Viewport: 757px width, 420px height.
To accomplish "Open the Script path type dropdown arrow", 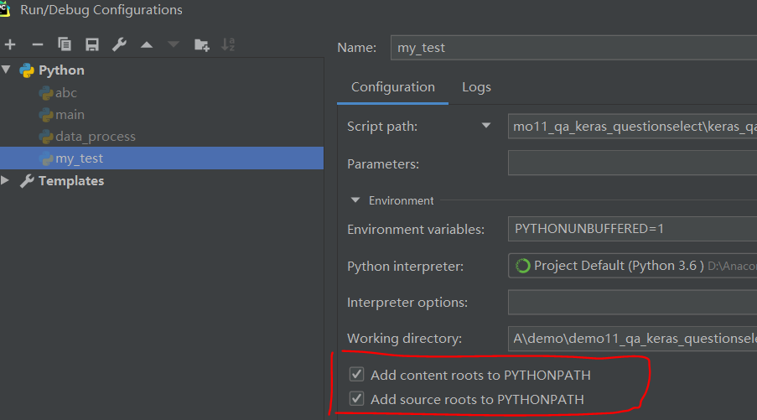I will pos(486,126).
